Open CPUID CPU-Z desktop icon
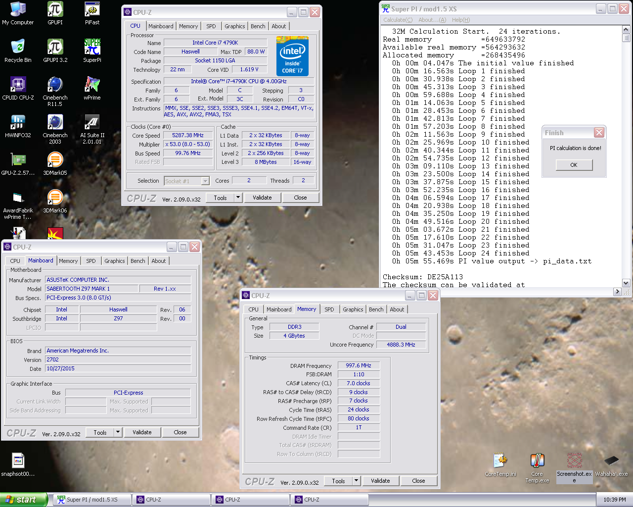 tap(18, 89)
